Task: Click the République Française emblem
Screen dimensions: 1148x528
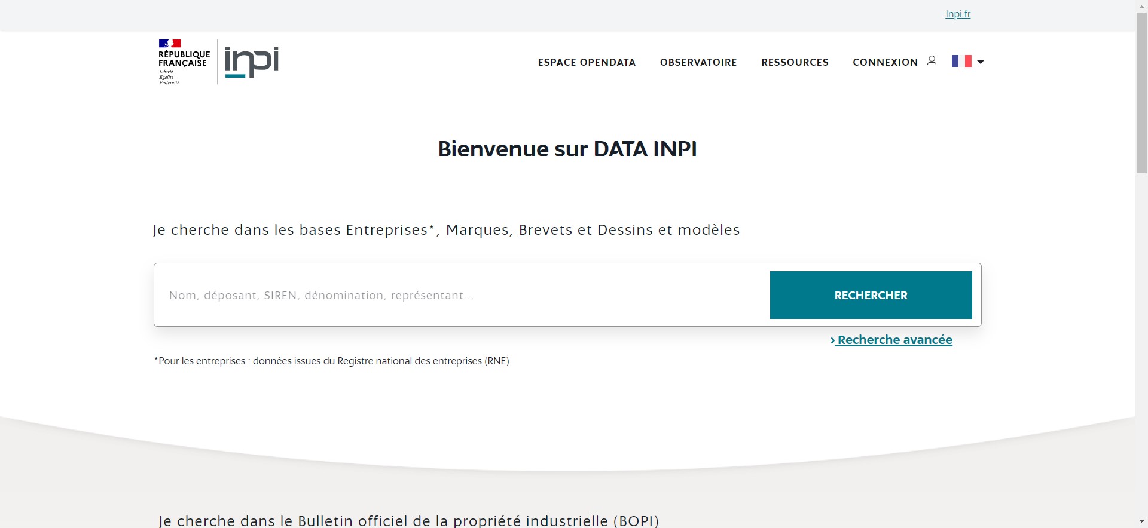Action: tap(184, 62)
